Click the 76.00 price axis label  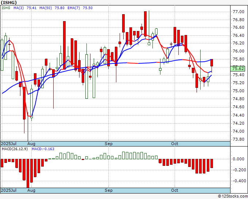click(239, 51)
